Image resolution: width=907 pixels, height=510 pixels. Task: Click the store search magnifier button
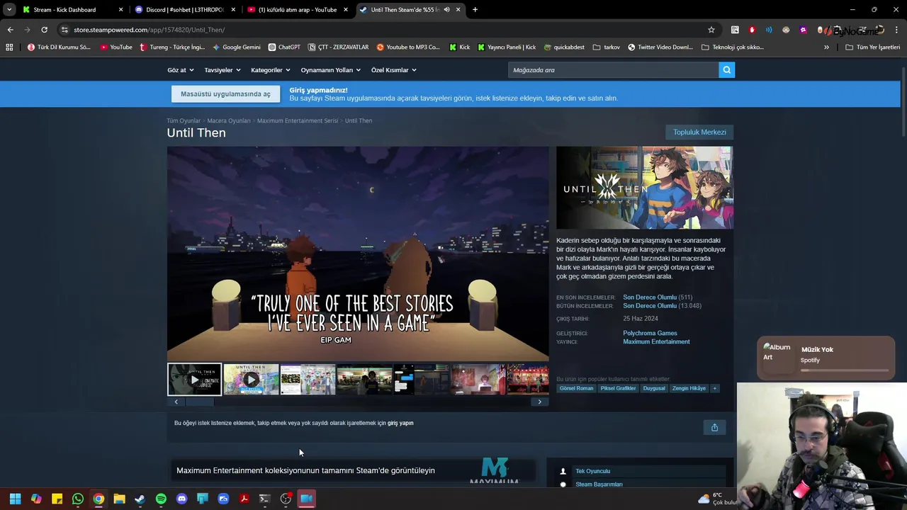(x=726, y=69)
